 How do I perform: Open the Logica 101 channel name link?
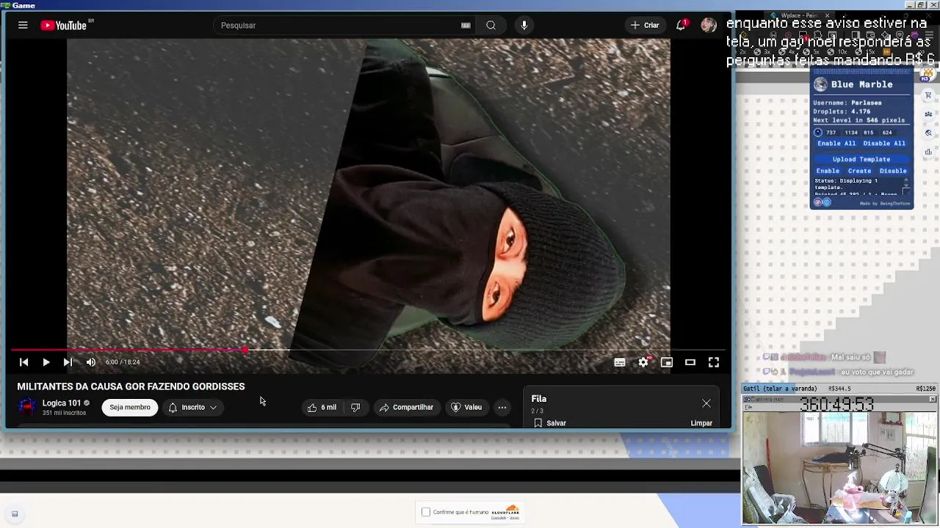pos(61,403)
